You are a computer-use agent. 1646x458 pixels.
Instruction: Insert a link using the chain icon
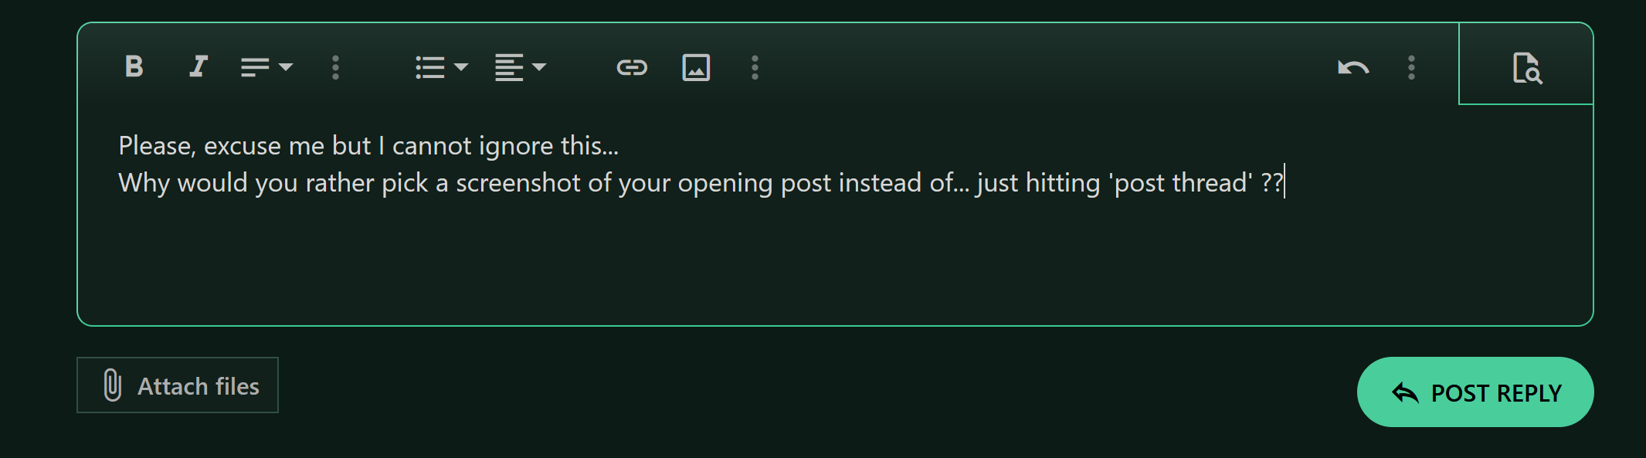[x=632, y=67]
